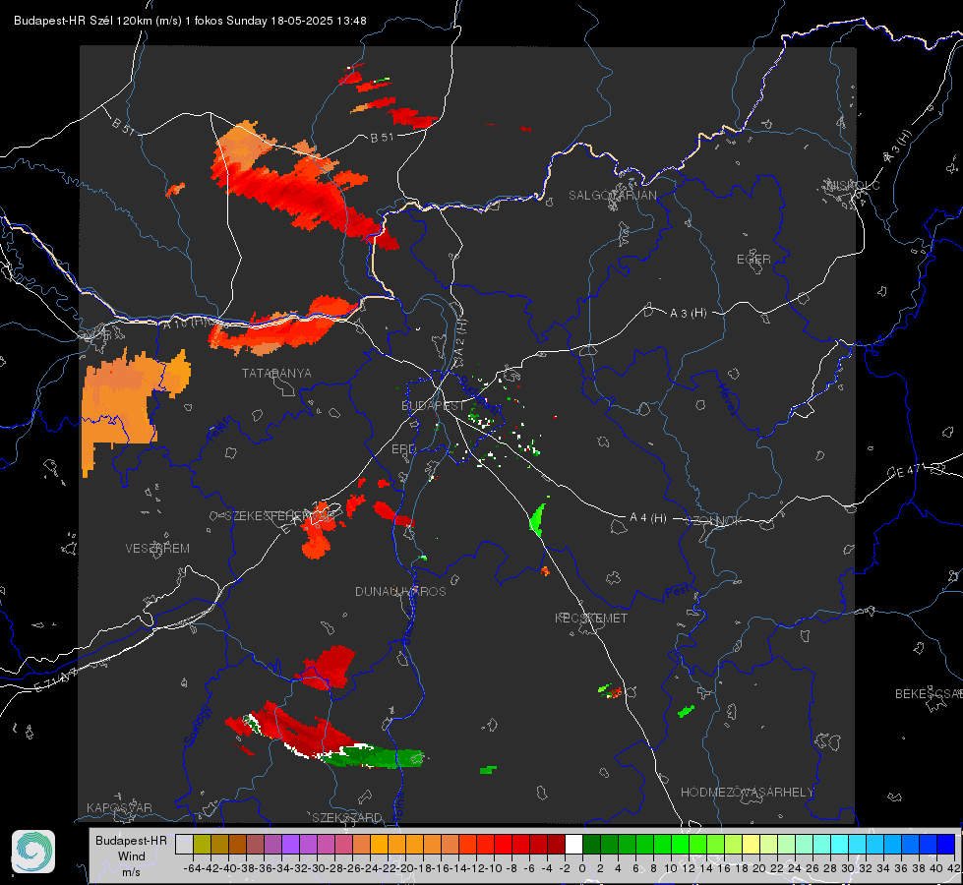Click the 20 legend value
The image size is (963, 885).
point(759,868)
